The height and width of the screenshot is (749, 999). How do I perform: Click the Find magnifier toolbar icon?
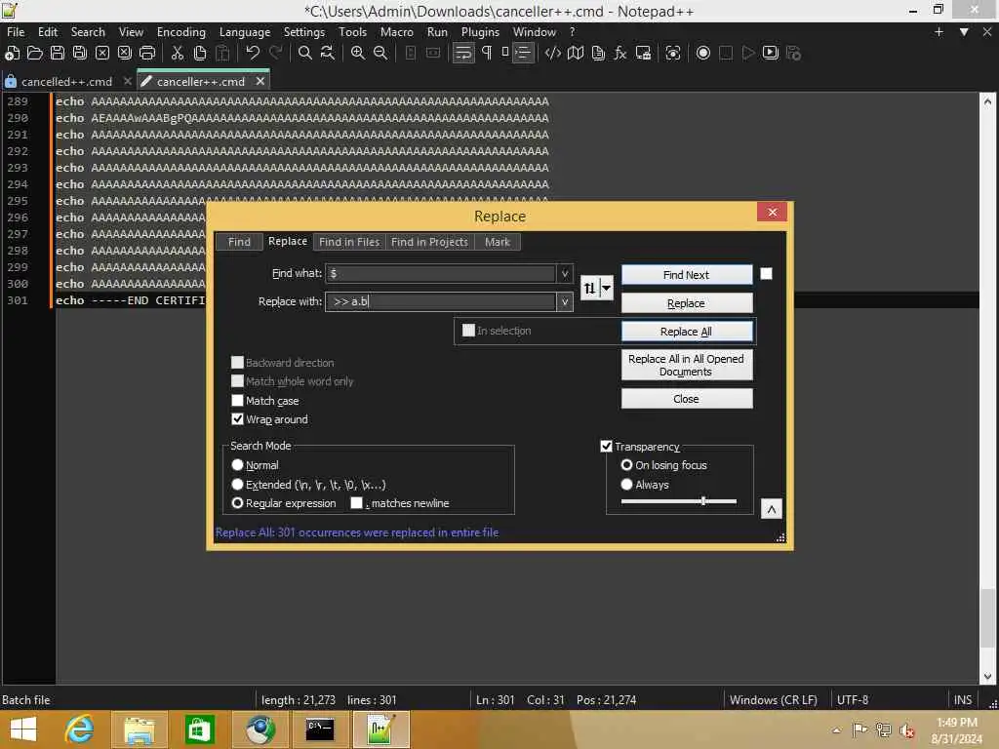point(305,53)
